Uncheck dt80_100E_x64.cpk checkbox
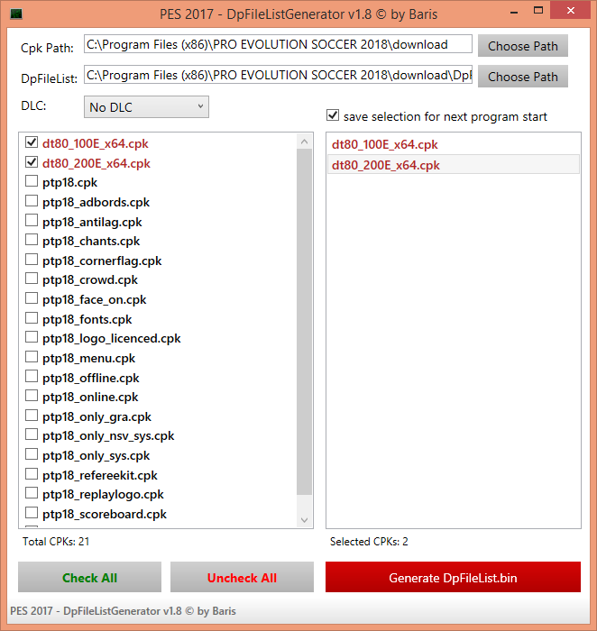The width and height of the screenshot is (597, 631). click(32, 142)
